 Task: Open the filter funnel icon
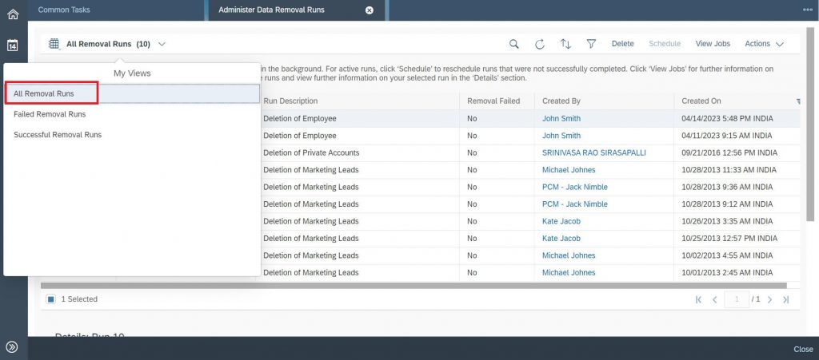point(591,44)
